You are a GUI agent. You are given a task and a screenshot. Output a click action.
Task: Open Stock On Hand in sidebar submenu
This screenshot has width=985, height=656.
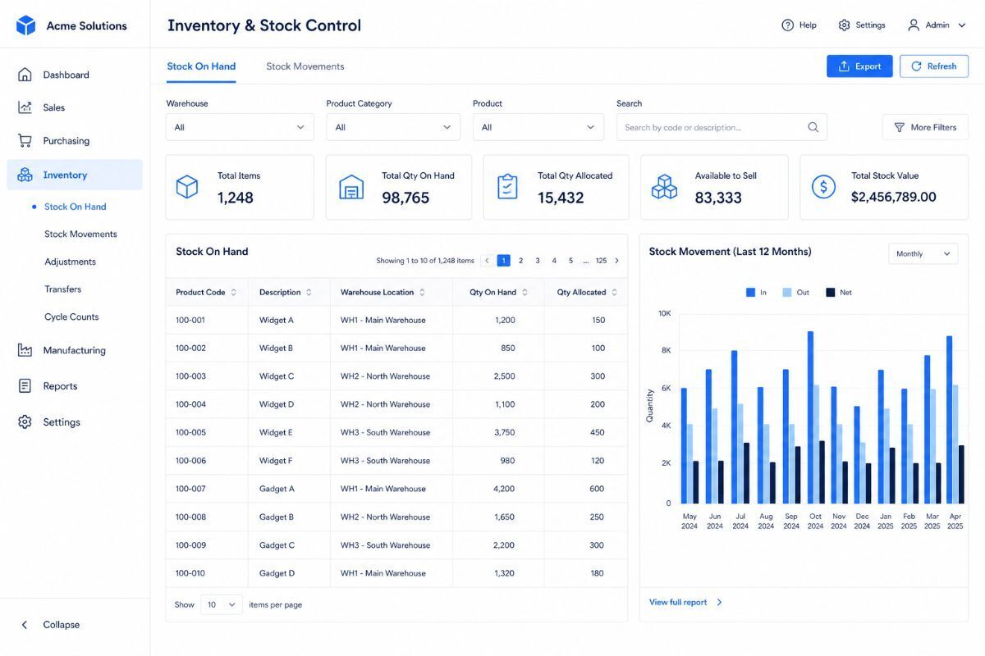76,207
